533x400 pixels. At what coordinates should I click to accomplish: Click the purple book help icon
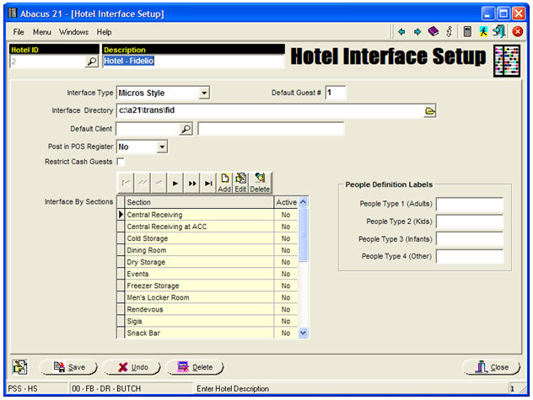[433, 32]
